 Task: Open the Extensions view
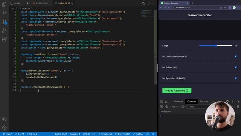[x=4, y=39]
